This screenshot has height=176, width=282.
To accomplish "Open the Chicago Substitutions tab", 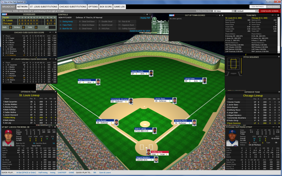I will 73,7.
